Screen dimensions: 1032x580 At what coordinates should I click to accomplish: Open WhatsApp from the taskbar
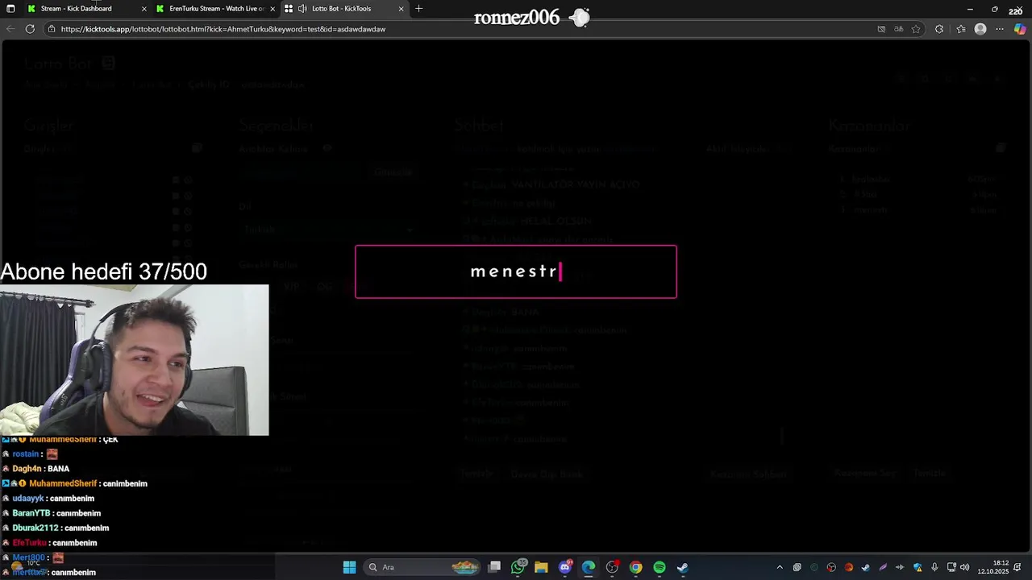pos(518,567)
